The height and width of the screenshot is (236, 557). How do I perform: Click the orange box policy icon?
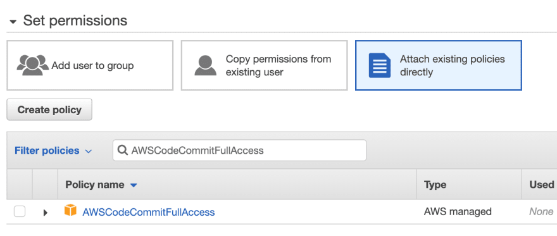pos(70,210)
